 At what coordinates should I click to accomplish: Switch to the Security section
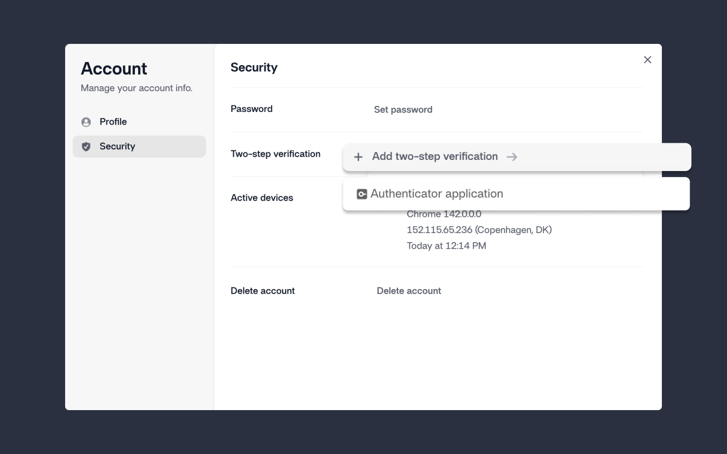117,146
